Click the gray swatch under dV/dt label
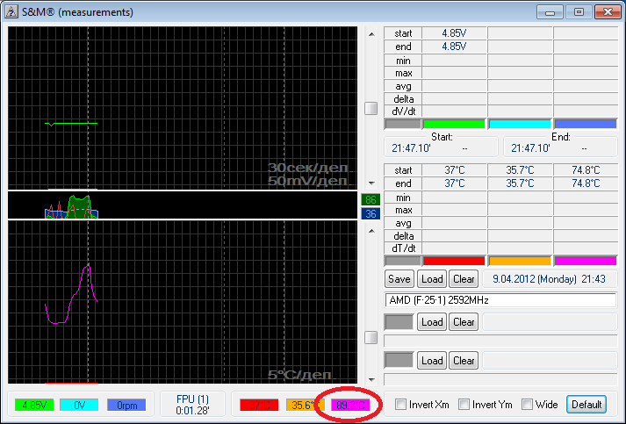The width and height of the screenshot is (626, 424). 402,124
